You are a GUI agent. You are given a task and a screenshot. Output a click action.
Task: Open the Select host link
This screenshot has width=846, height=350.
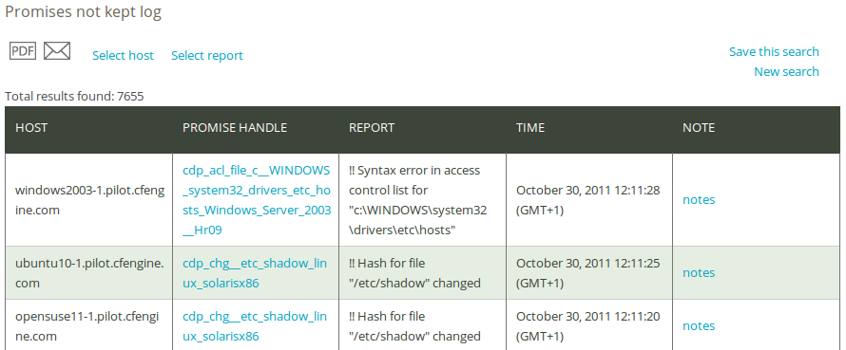pyautogui.click(x=123, y=55)
